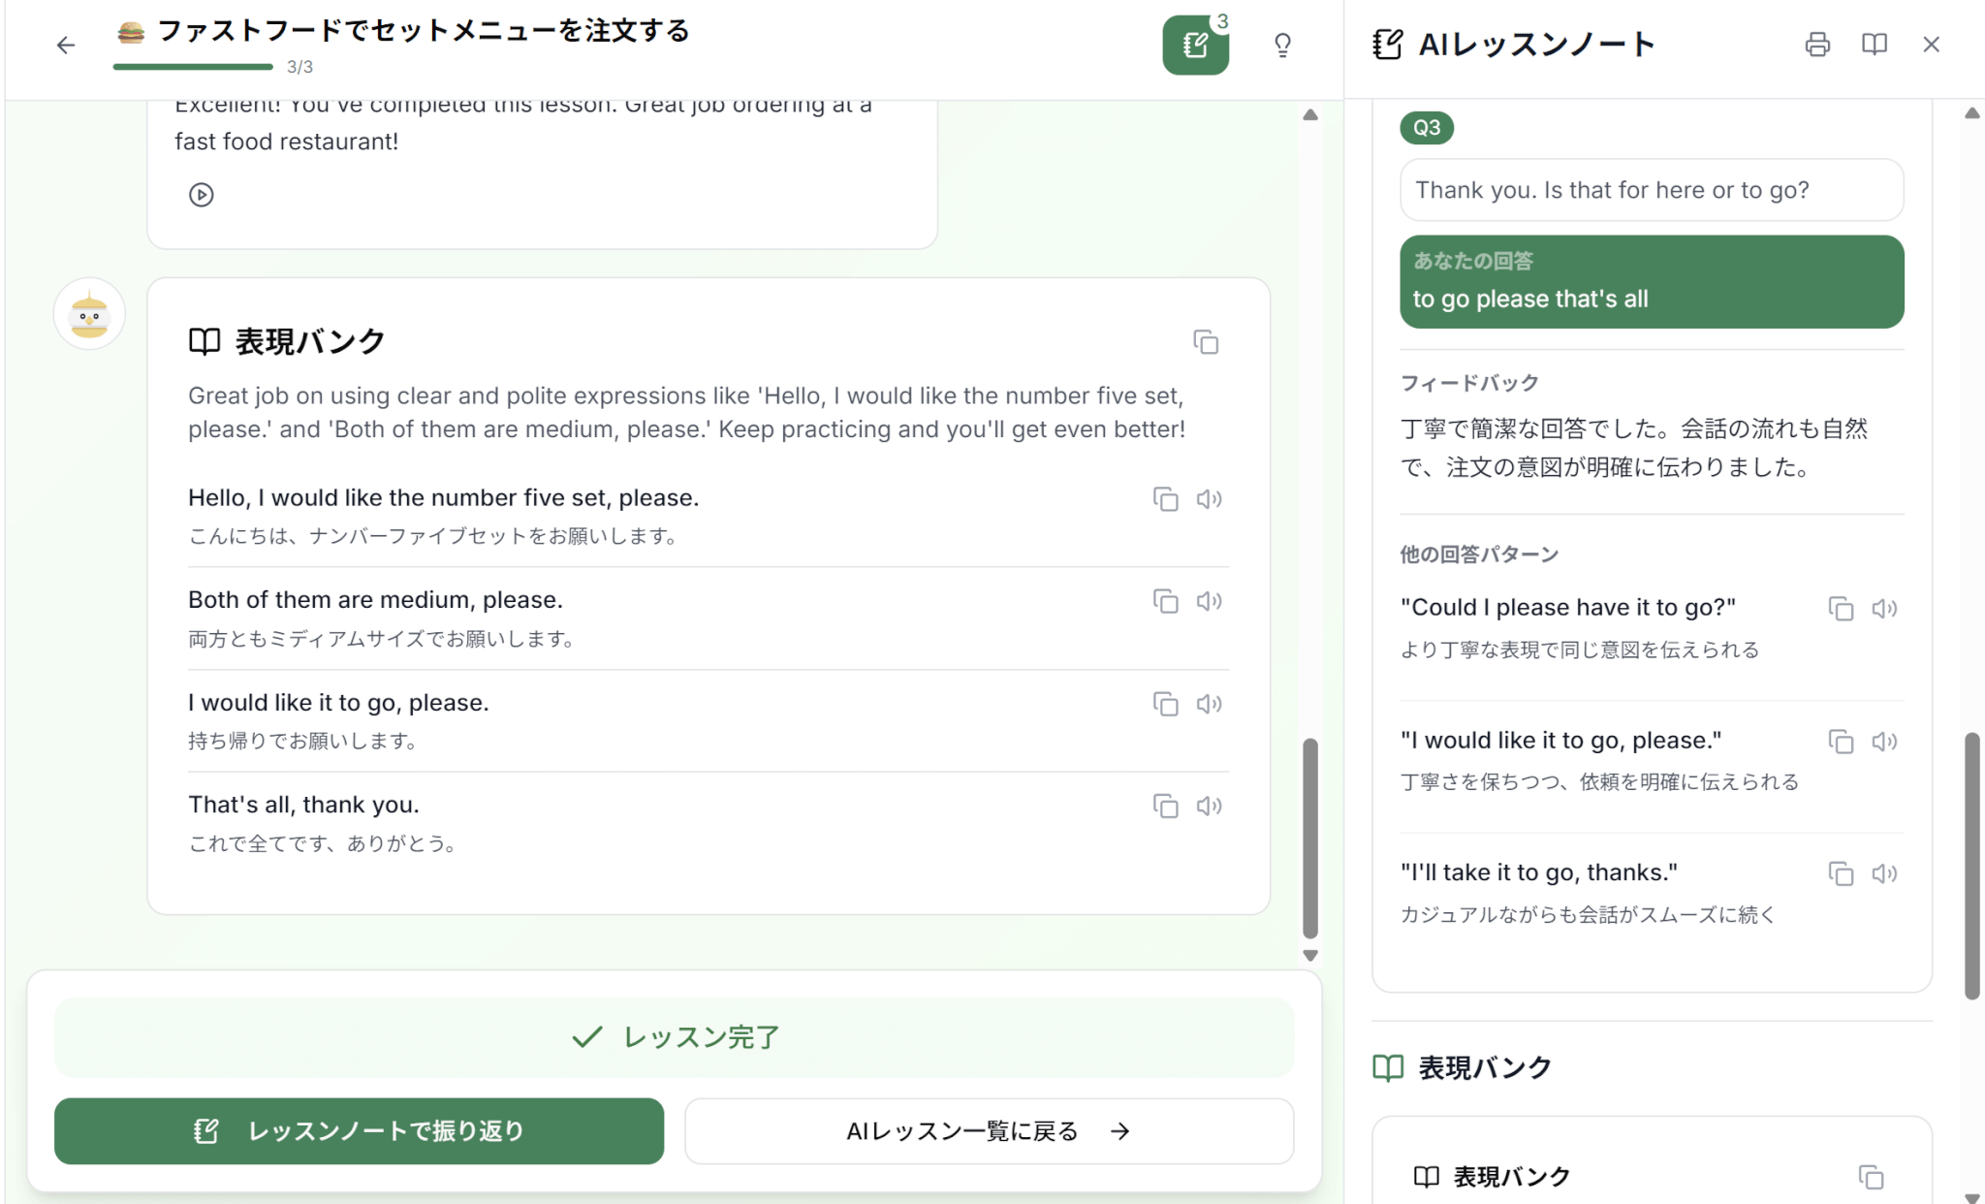Copy 'I would like it to go, please.' in chat
This screenshot has width=1985, height=1204.
tap(1165, 704)
